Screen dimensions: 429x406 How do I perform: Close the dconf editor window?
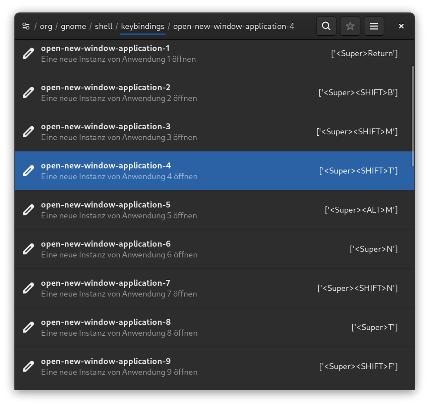[x=401, y=26]
